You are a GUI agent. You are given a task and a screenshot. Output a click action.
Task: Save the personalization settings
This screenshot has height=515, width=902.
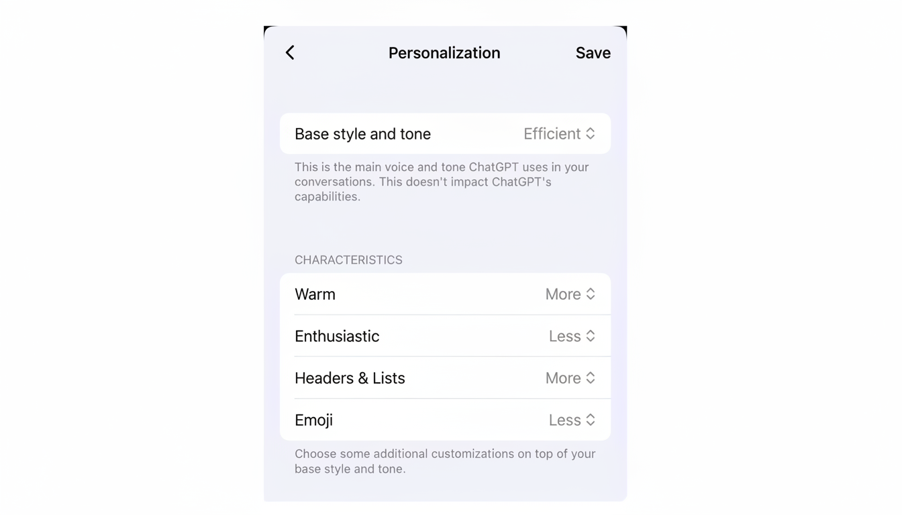tap(593, 52)
